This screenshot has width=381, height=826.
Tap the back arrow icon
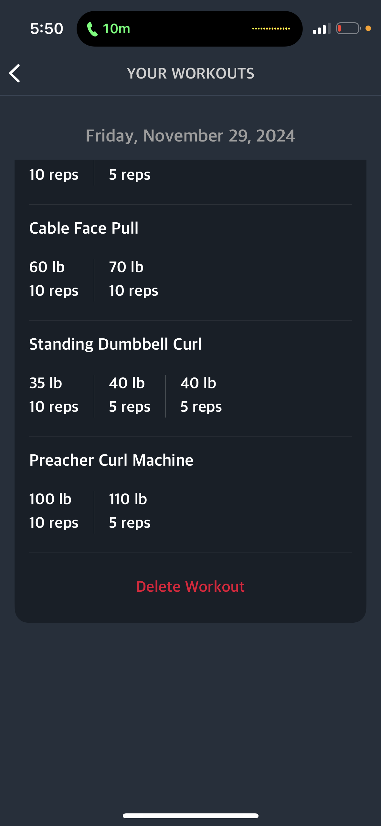(x=15, y=73)
